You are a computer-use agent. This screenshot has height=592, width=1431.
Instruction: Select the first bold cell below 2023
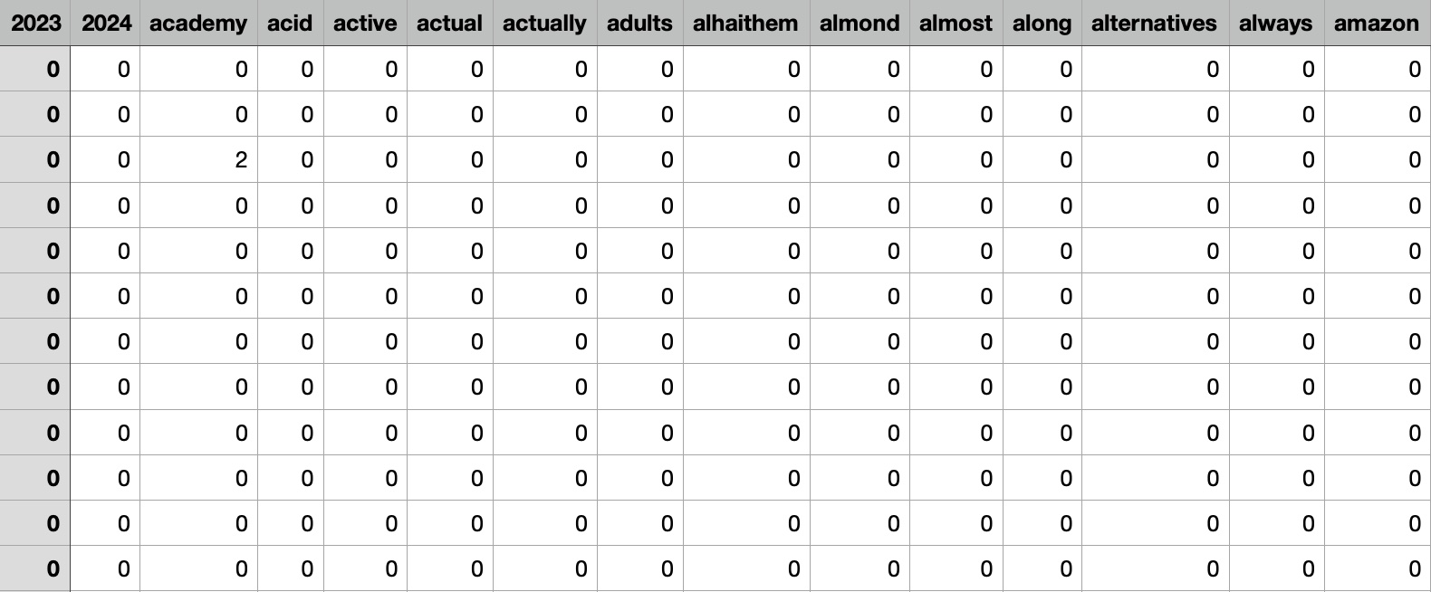click(x=35, y=70)
